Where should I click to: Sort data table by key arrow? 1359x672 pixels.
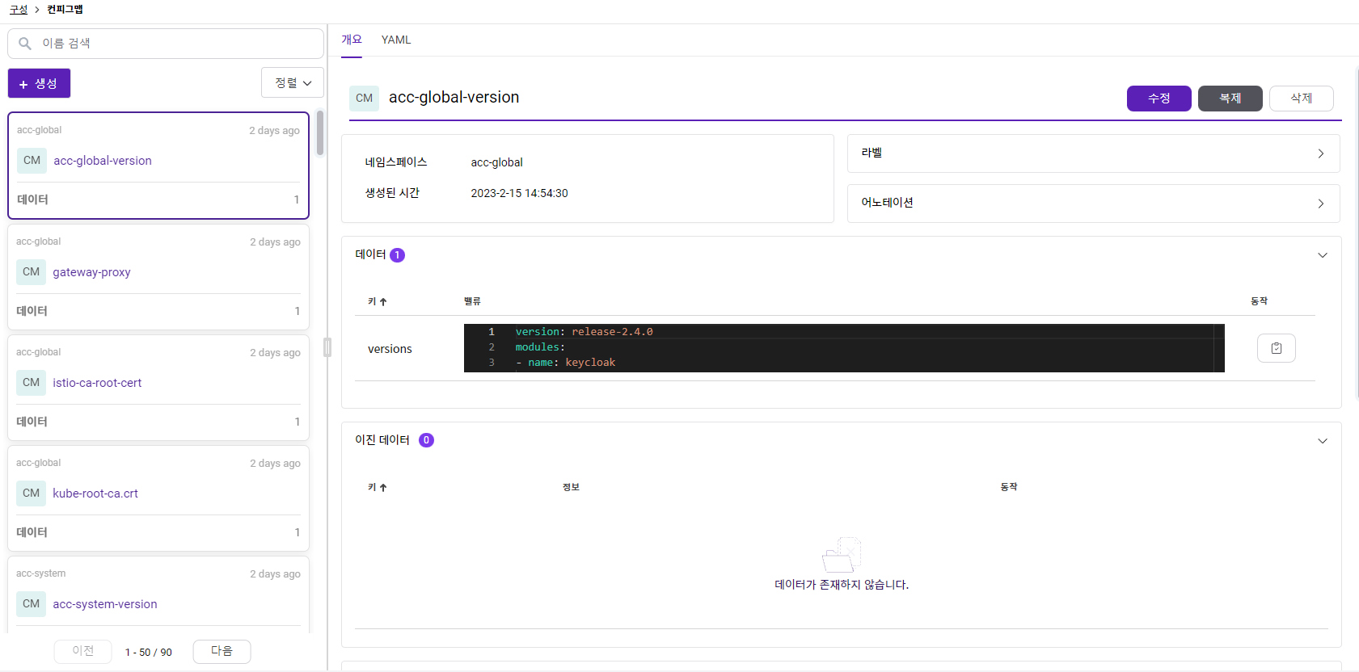(383, 302)
